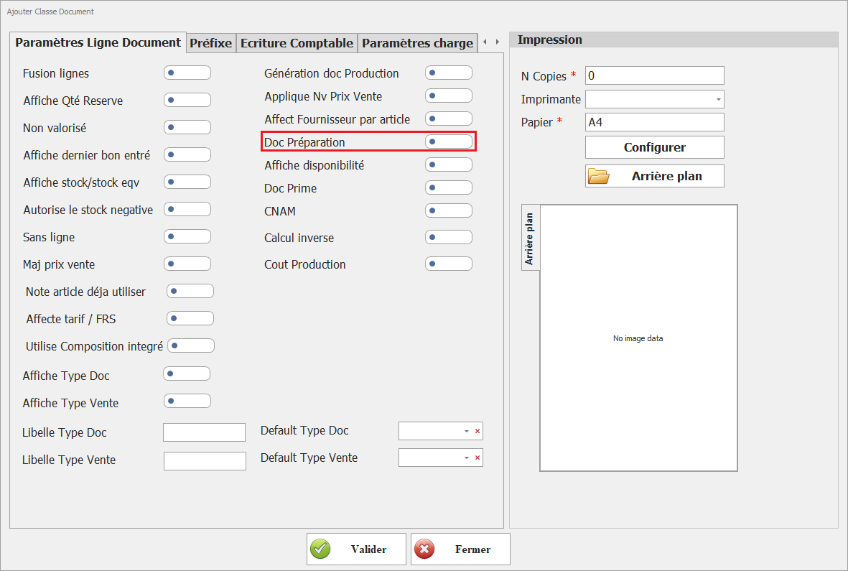
Task: Enable Maj prix vente switch
Action: coord(187,264)
